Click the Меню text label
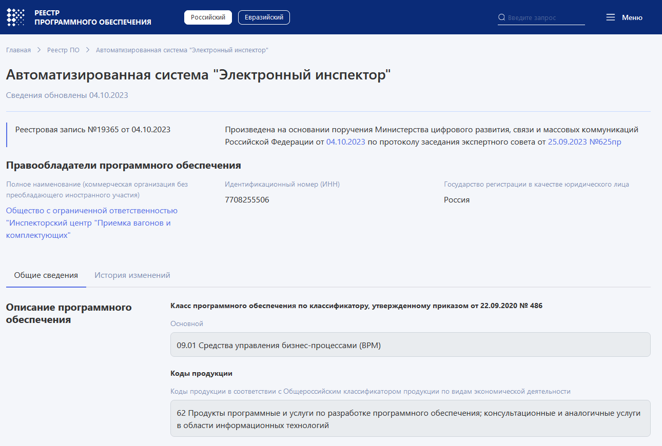The width and height of the screenshot is (662, 446). 632,17
